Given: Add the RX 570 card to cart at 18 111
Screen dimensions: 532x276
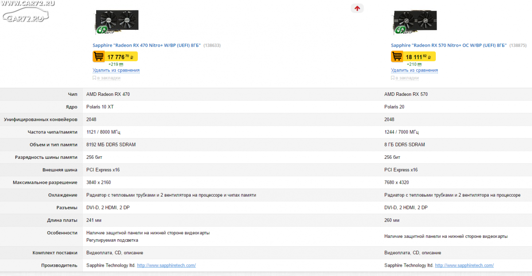Looking at the screenshot, I should [x=413, y=56].
